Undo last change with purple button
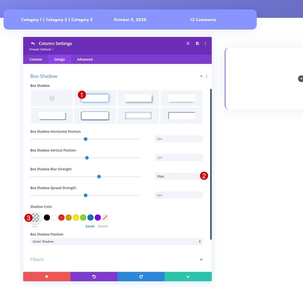The image size is (303, 301). pyautogui.click(x=94, y=277)
